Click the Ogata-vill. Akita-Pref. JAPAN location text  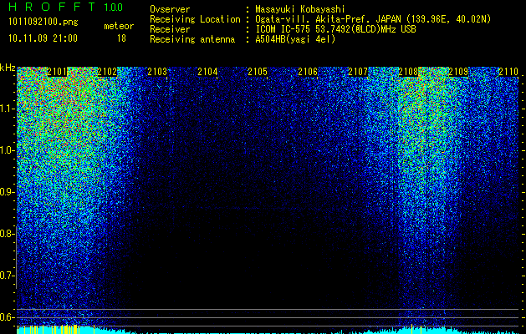(373, 19)
